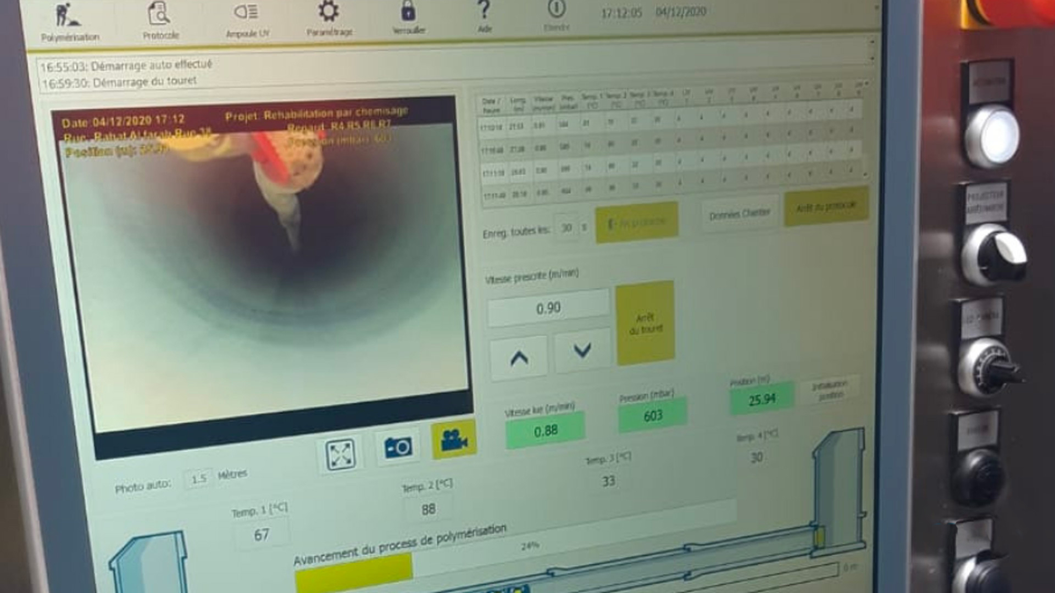The width and height of the screenshot is (1055, 593).
Task: Open the Ampoule UV settings
Action: pos(247,20)
